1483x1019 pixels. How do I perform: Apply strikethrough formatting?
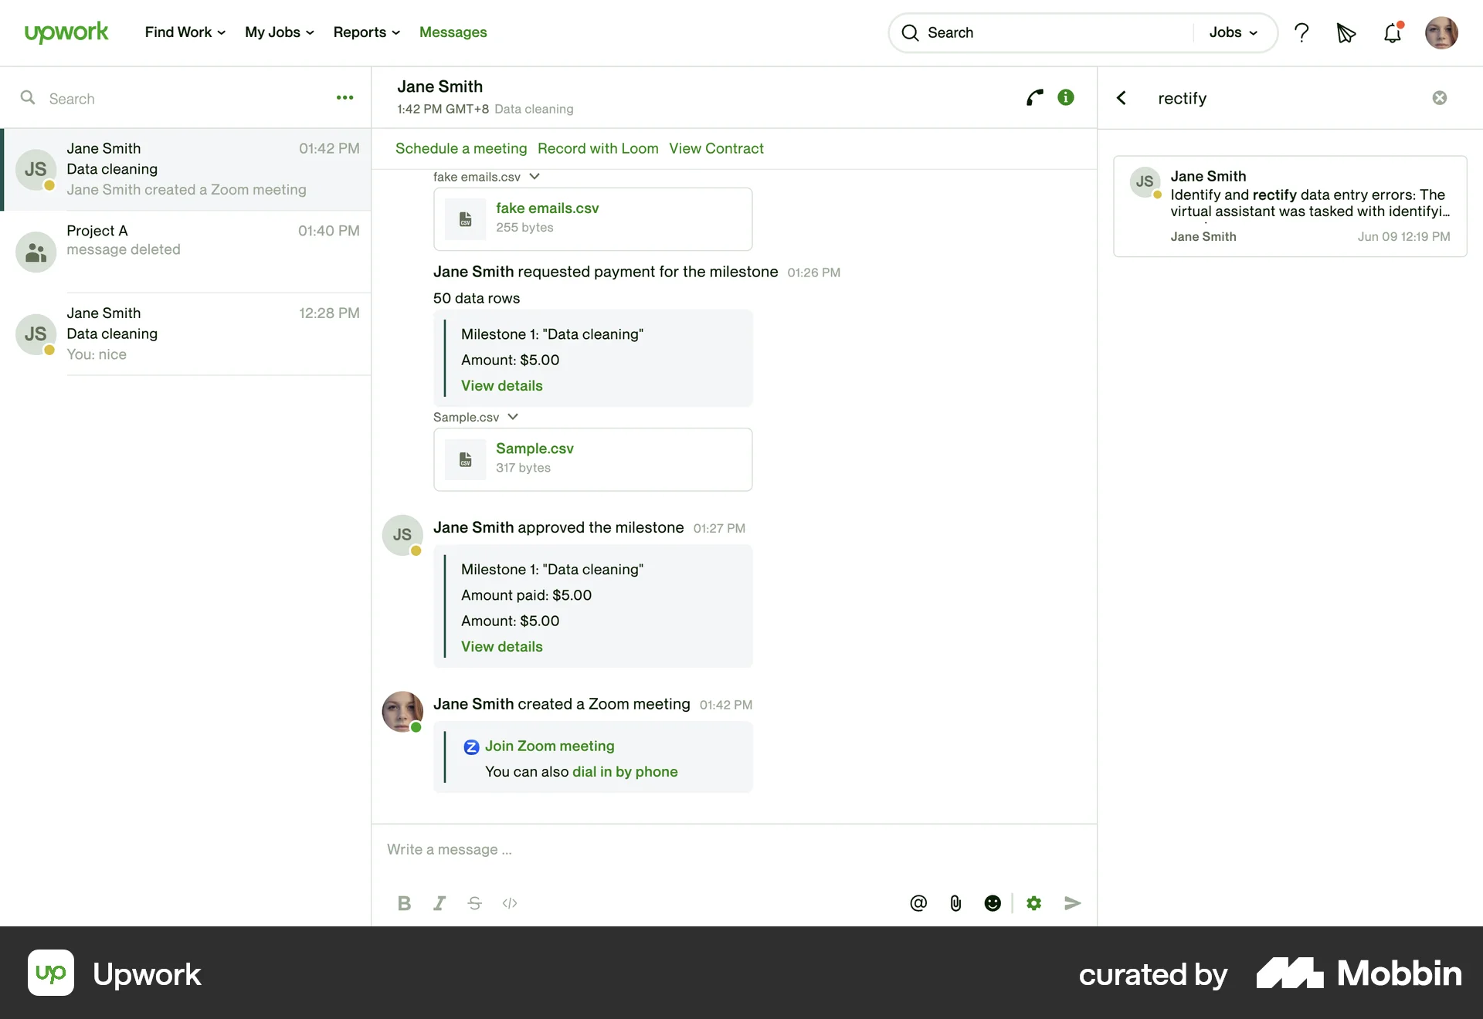[x=474, y=902]
